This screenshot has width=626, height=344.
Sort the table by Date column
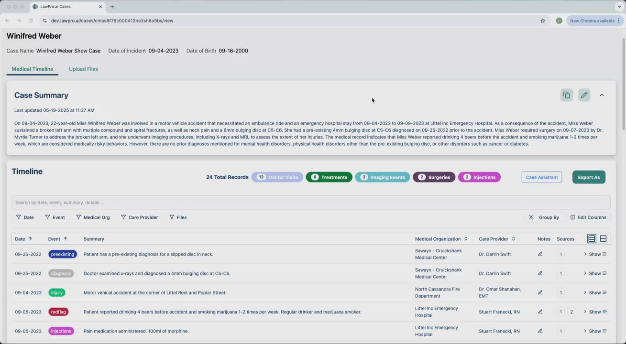[x=23, y=239]
